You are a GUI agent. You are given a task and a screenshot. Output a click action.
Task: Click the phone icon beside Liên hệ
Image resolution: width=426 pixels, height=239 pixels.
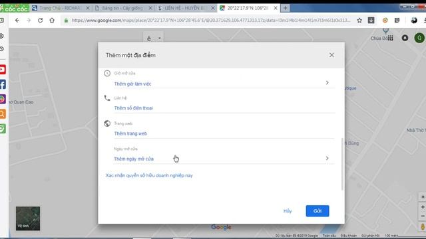point(107,98)
